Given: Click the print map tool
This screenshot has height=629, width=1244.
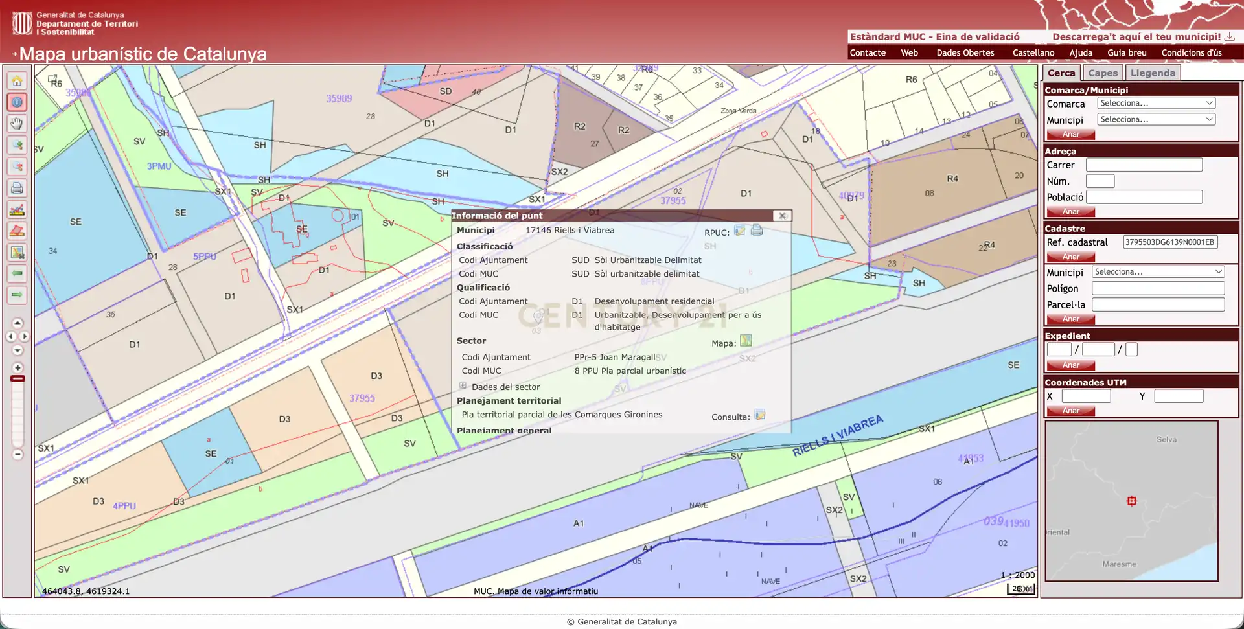Looking at the screenshot, I should 17,188.
